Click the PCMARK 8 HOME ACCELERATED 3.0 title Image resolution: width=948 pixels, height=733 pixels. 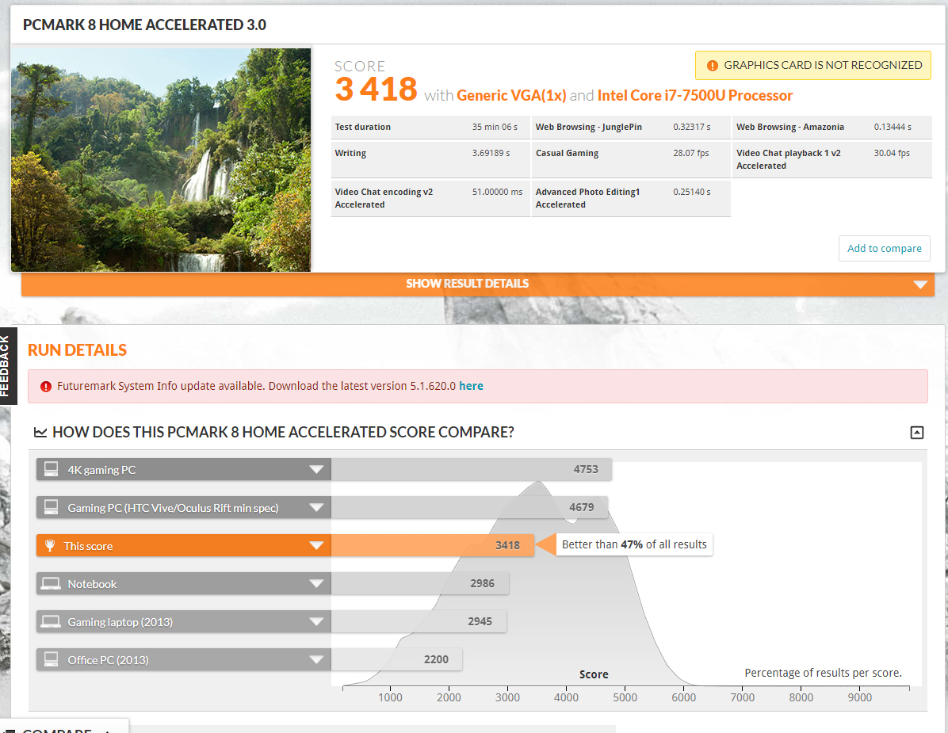(x=144, y=25)
